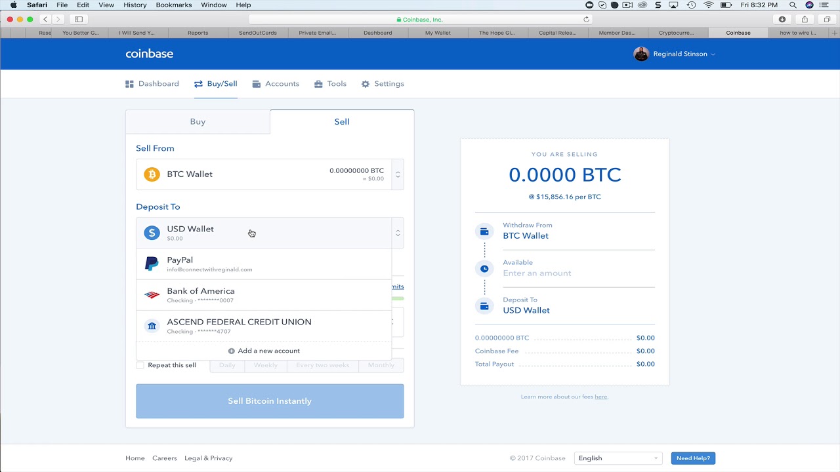This screenshot has width=840, height=472.
Task: Click the Accounts navigation link
Action: 276,84
